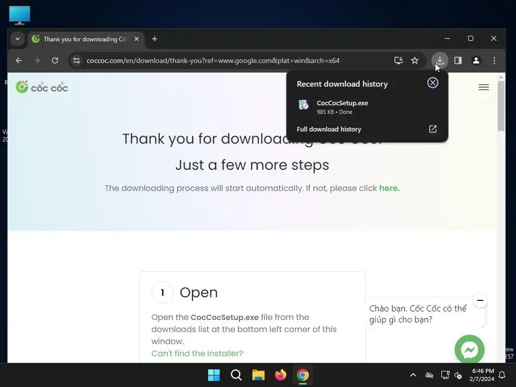Click the address bar URL
516x387 pixels.
pos(213,60)
